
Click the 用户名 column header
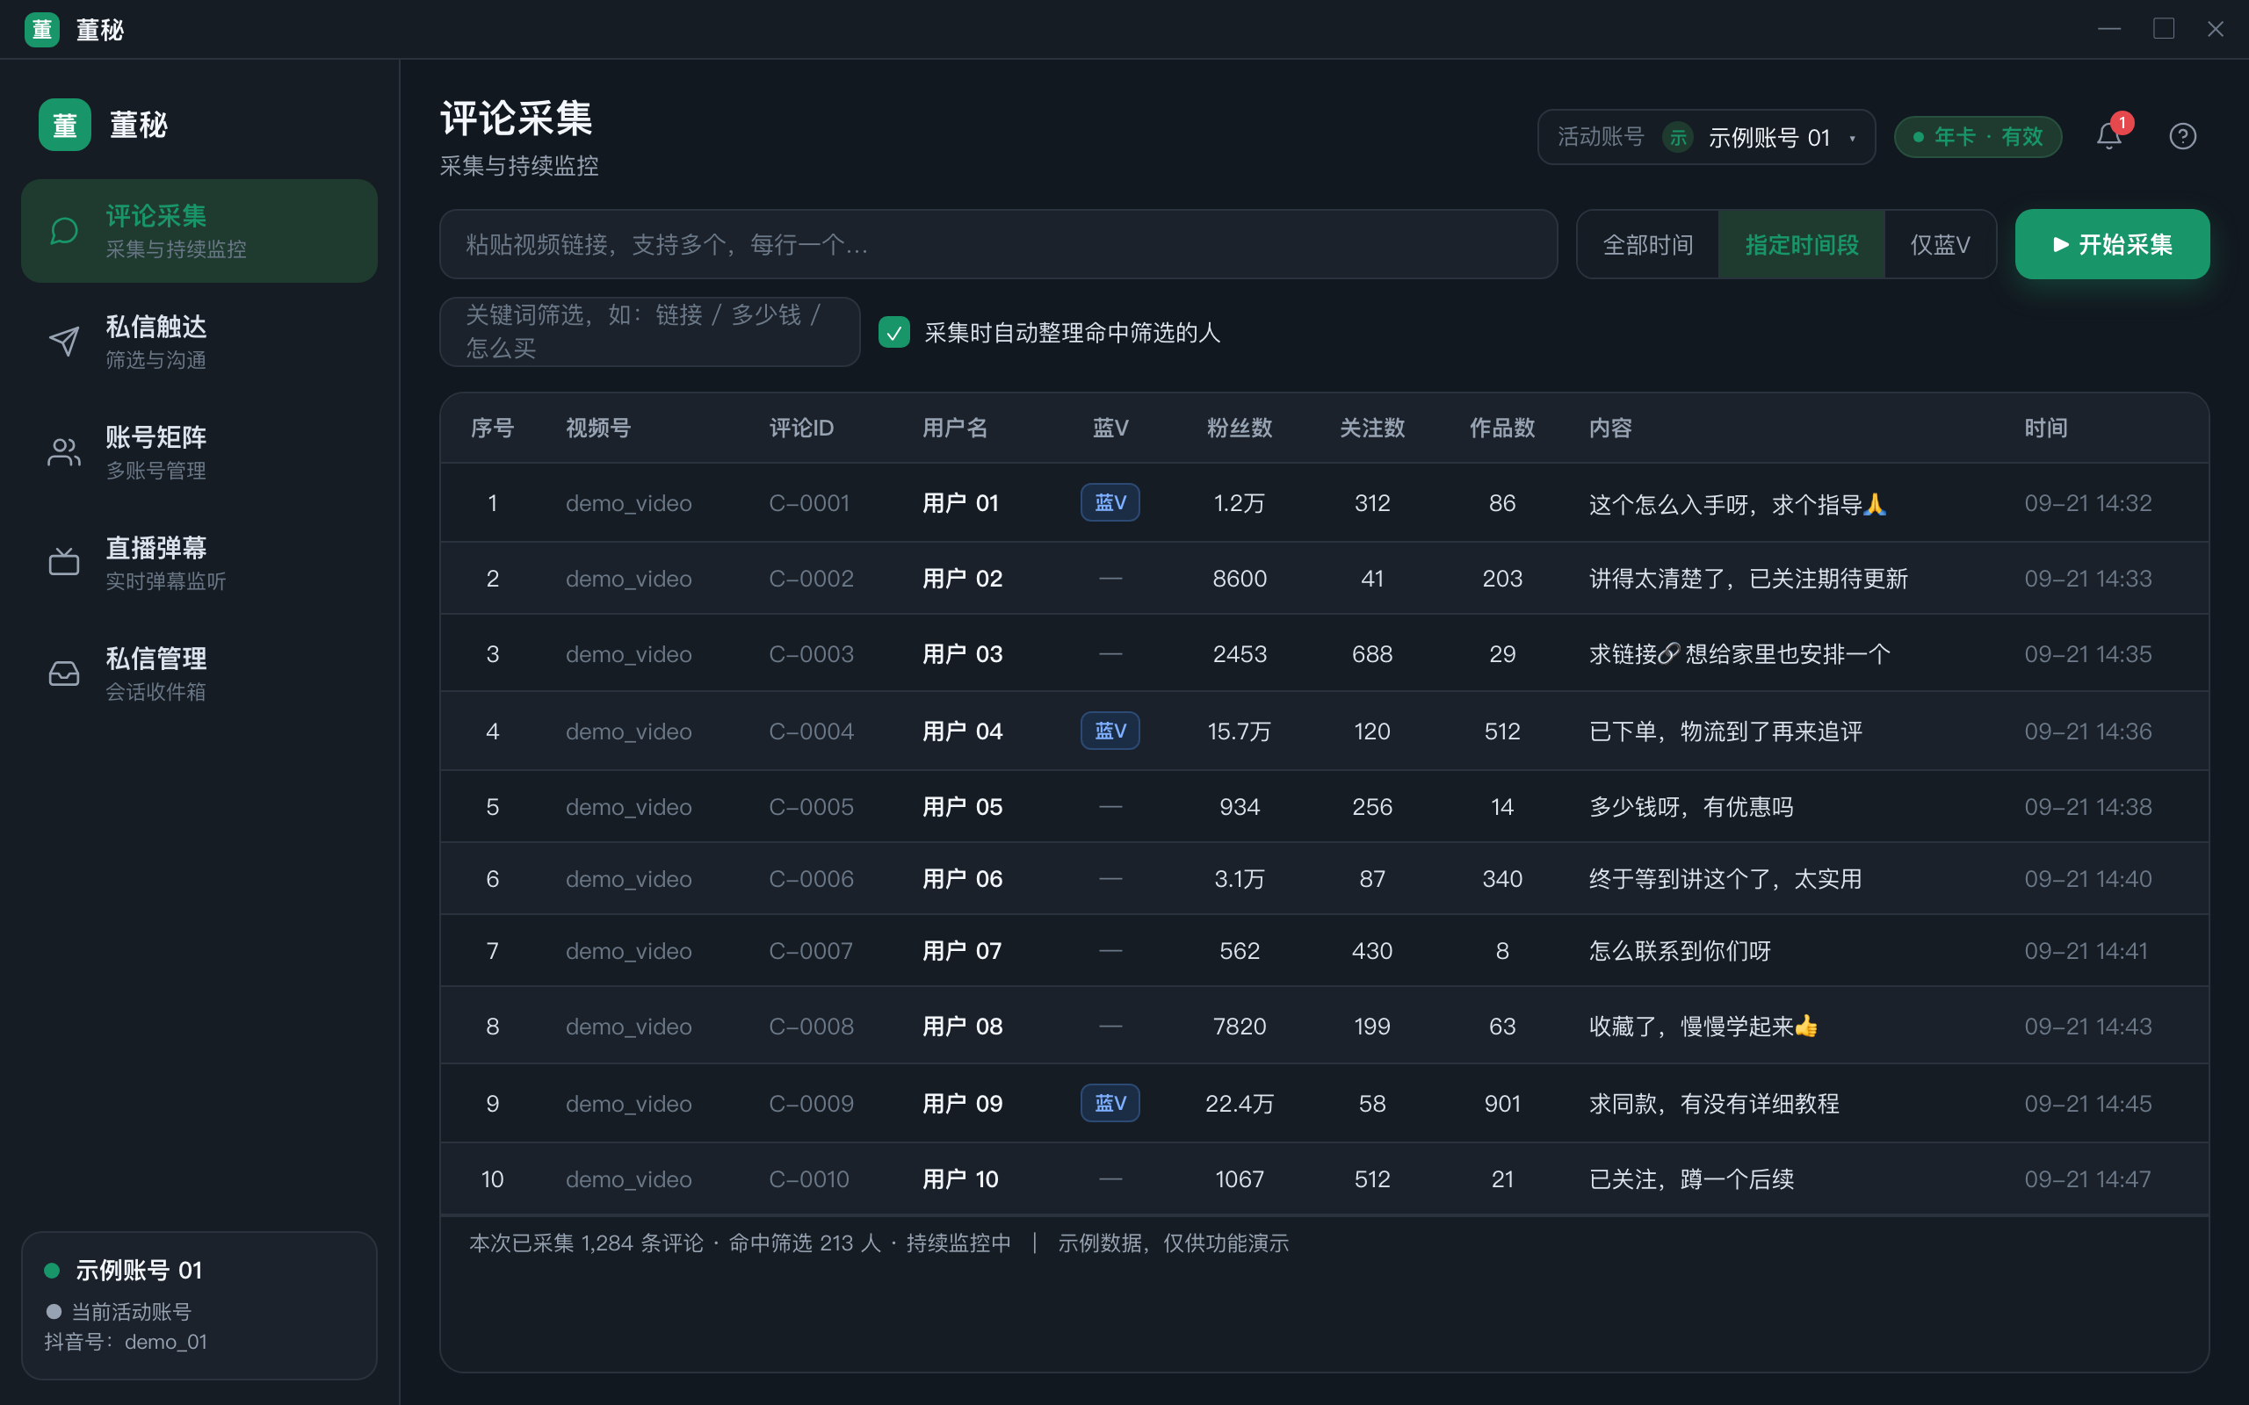pos(954,429)
